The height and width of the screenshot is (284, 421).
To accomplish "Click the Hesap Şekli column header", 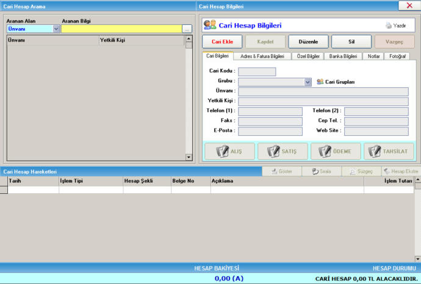I will pyautogui.click(x=147, y=181).
